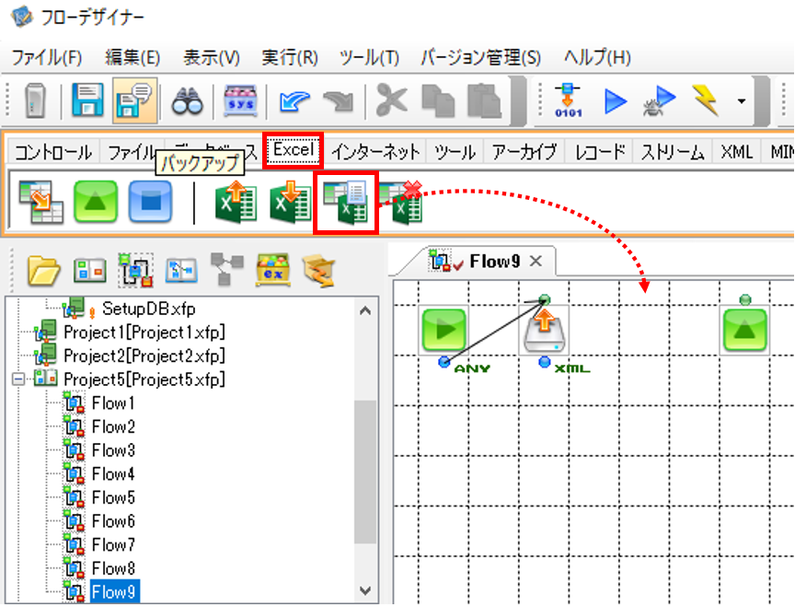Switch to the Excel palette tab

293,150
